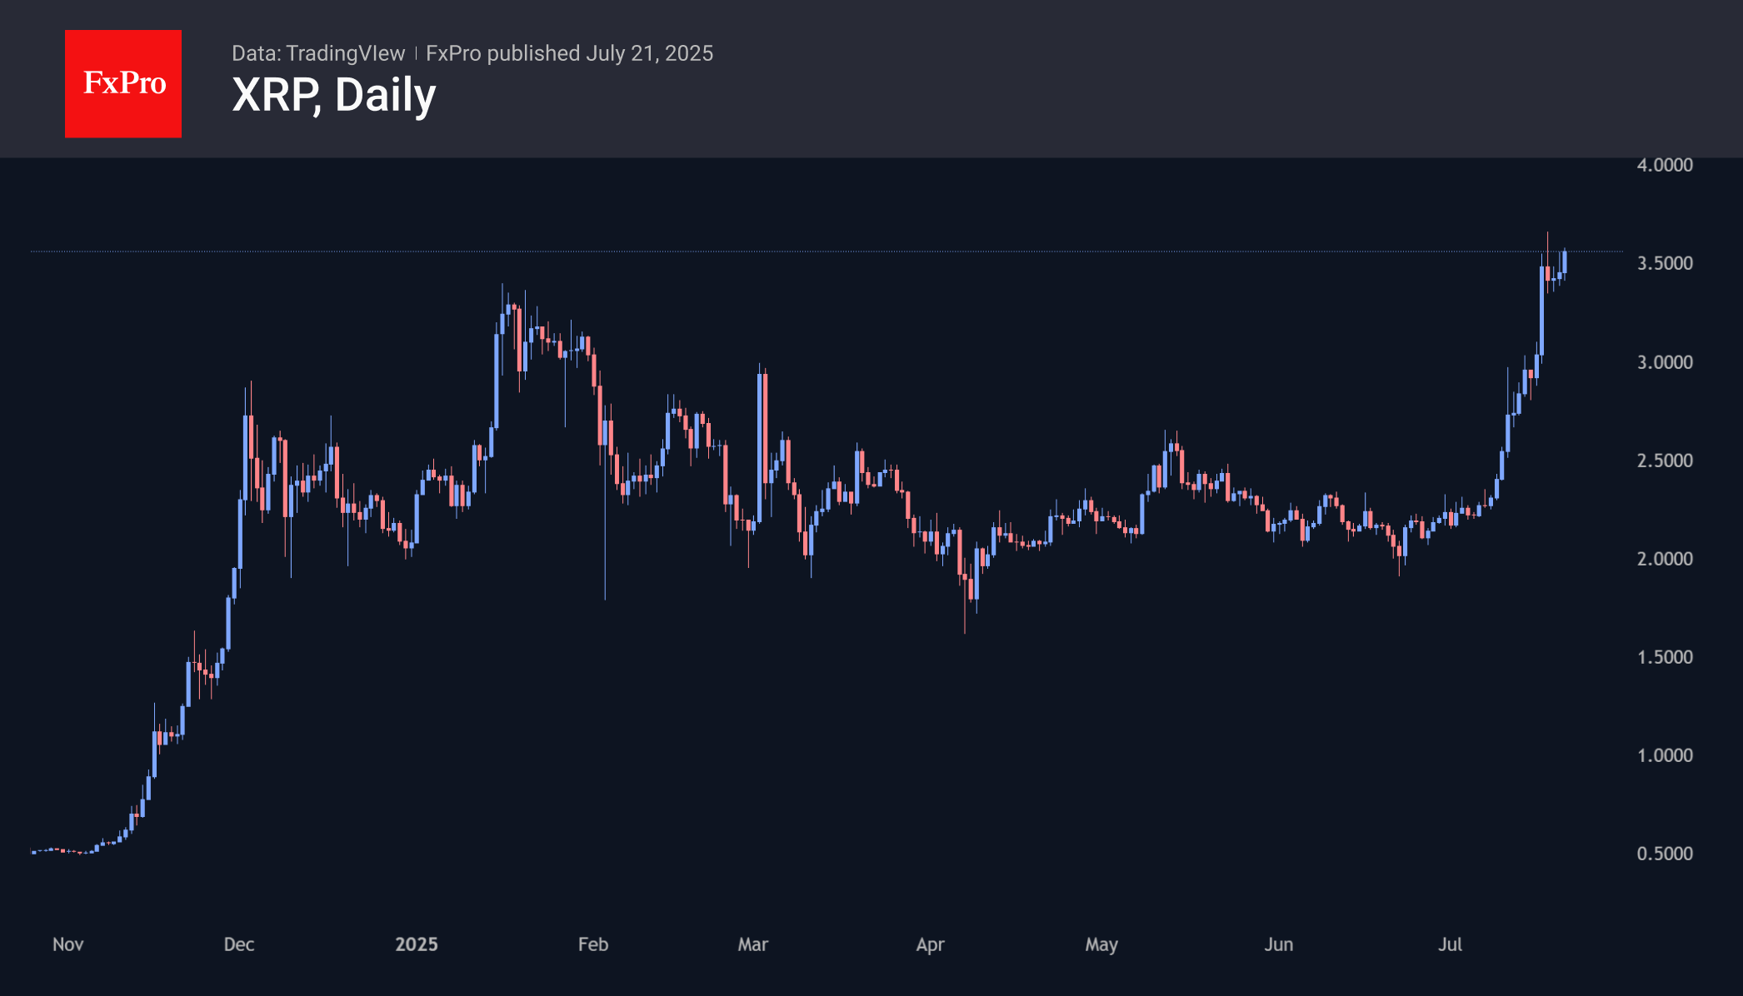This screenshot has height=996, width=1743.
Task: Click the 1.5000 price axis label
Action: [1664, 657]
